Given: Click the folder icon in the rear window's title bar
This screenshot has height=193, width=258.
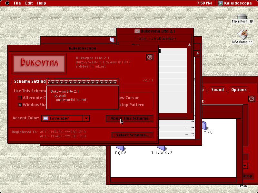Looking at the screenshot, I should 112,40.
